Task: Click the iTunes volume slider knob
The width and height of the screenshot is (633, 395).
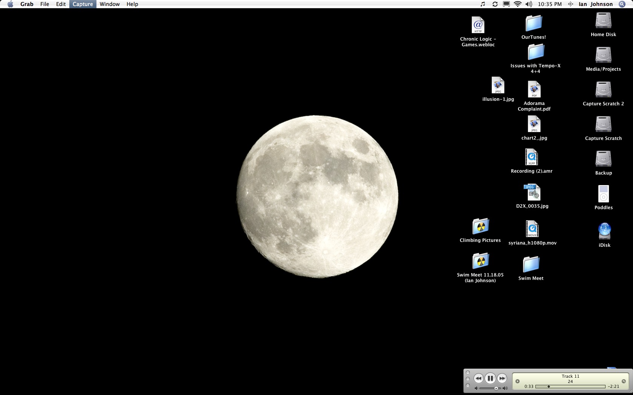Action: (x=496, y=388)
